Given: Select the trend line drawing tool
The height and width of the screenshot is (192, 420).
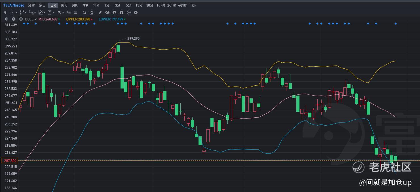Looking at the screenshot, I should coord(12,12).
